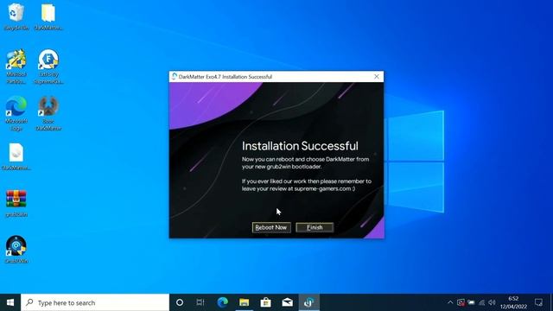The image size is (553, 311).
Task: Click Finish in the installer dialog
Action: tap(315, 227)
